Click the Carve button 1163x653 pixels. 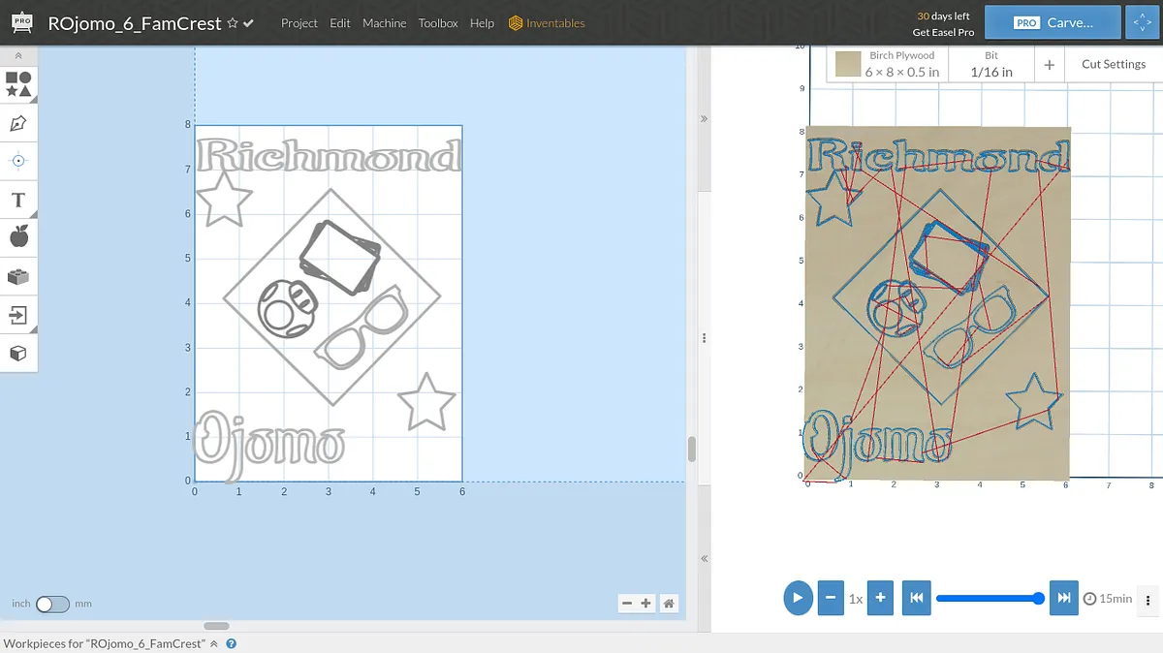pyautogui.click(x=1053, y=22)
